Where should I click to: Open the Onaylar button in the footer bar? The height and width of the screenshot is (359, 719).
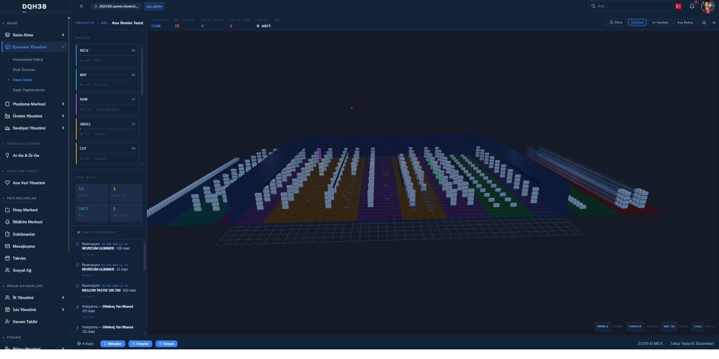tap(140, 343)
